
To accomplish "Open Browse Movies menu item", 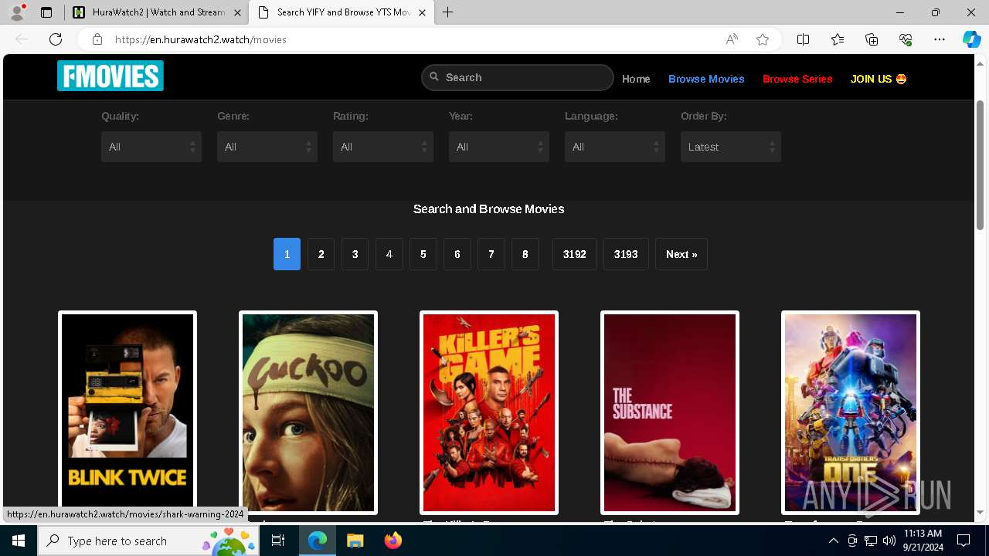I will pyautogui.click(x=706, y=79).
